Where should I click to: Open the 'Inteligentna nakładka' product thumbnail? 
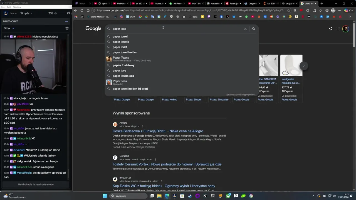pos(291,65)
